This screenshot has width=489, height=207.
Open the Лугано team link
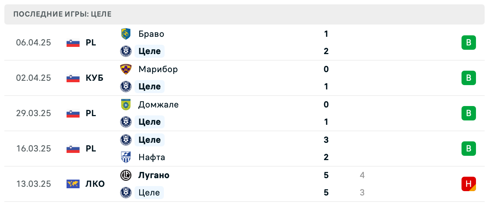point(154,175)
